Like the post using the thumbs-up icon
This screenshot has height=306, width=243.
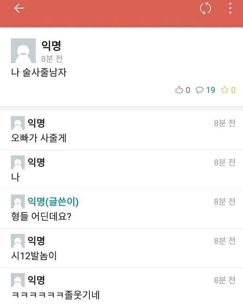click(x=179, y=90)
